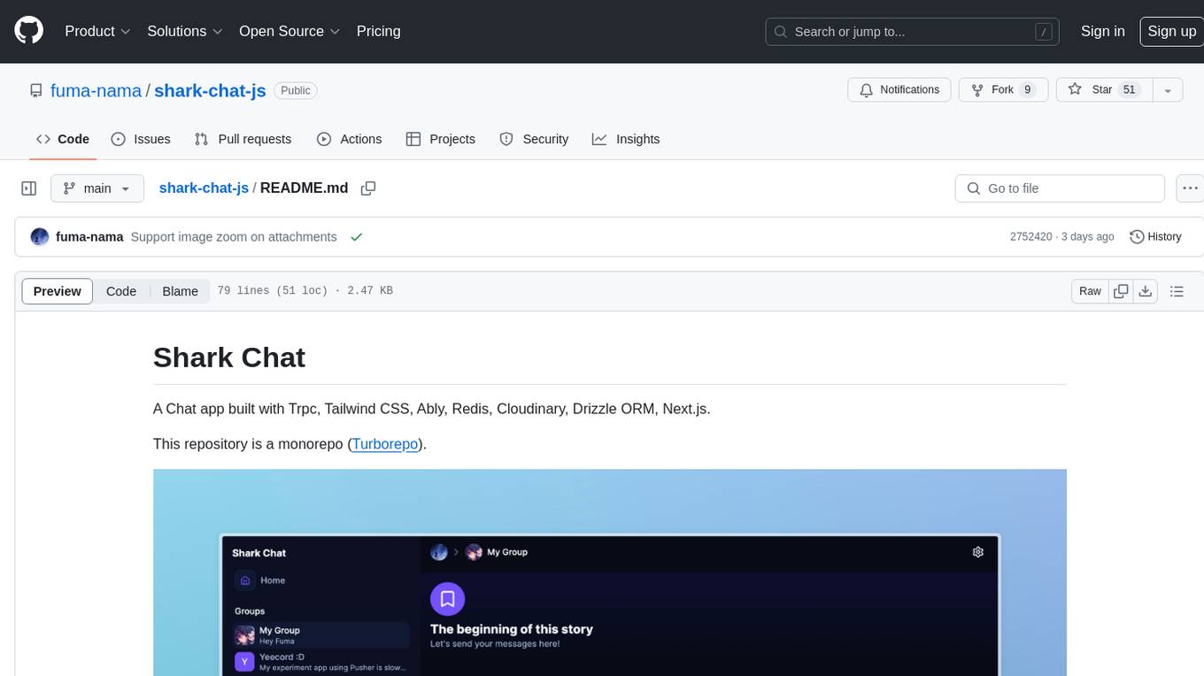The image size is (1204, 676).
Task: Open commit message Support image zoom on attachments
Action: tap(234, 237)
